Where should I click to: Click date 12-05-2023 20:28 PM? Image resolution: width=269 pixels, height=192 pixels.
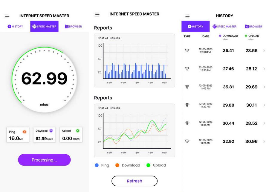tap(206, 50)
